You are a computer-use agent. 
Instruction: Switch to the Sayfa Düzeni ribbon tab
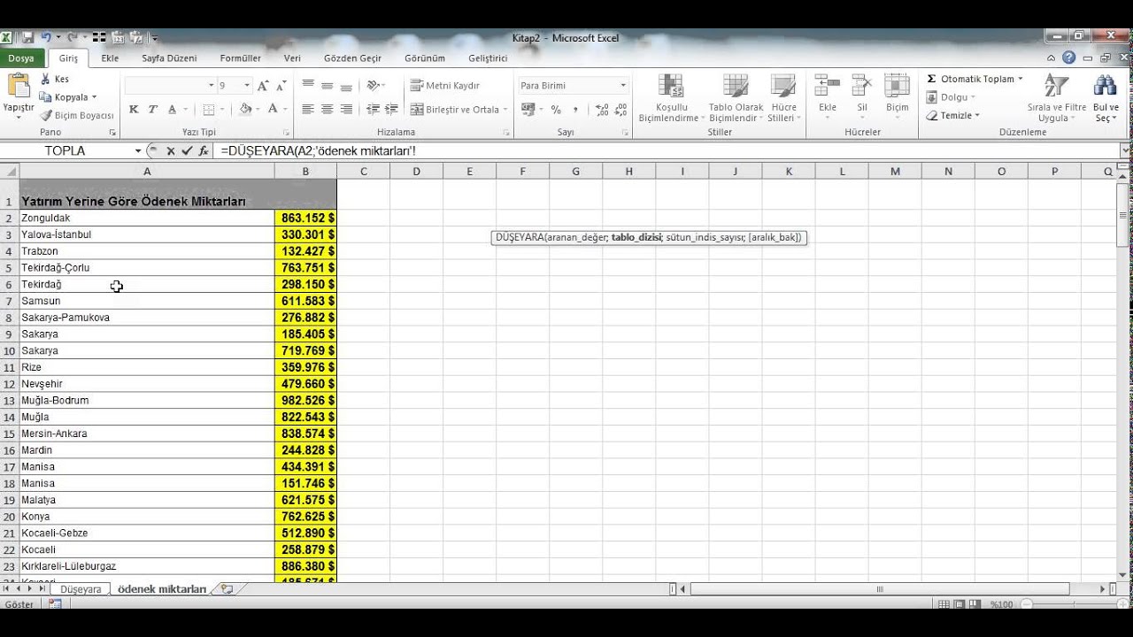[169, 58]
